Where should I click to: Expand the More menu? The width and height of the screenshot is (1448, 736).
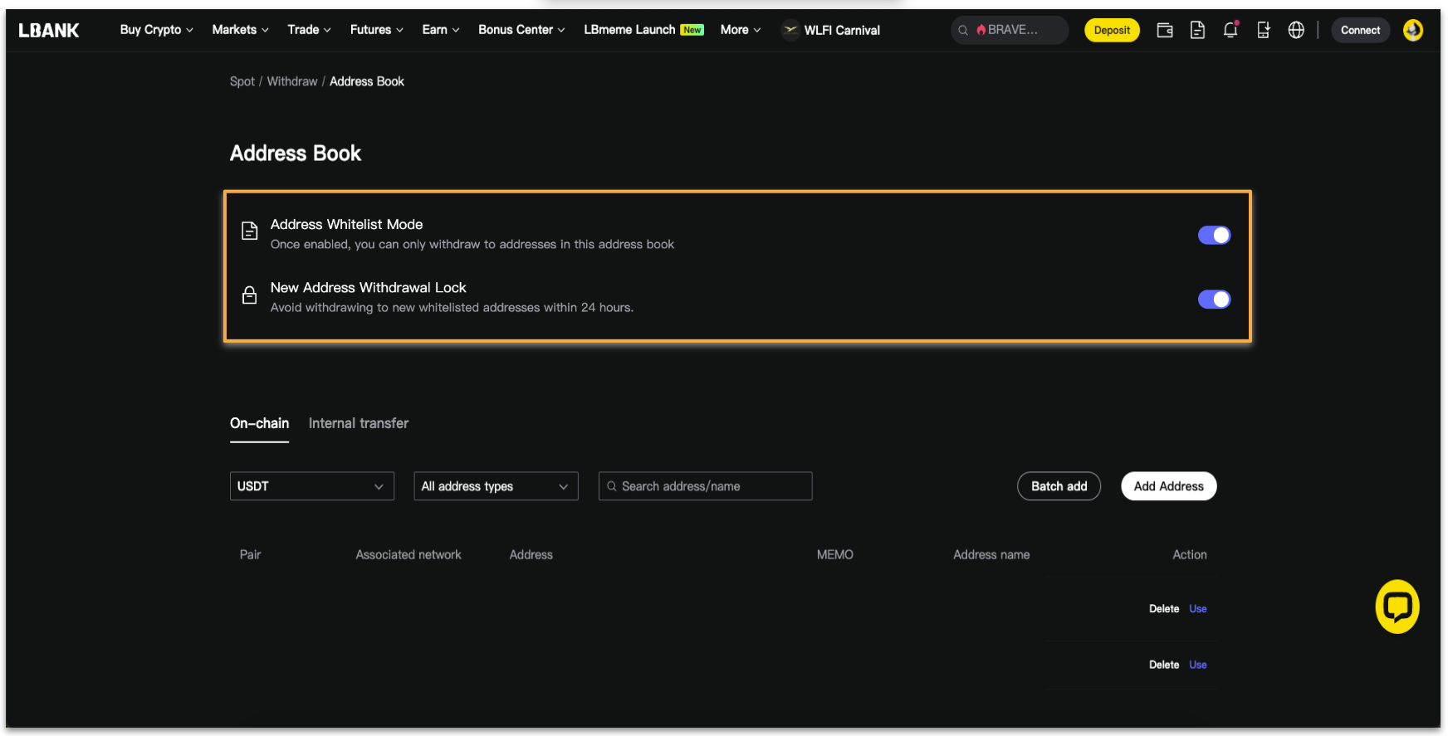740,30
